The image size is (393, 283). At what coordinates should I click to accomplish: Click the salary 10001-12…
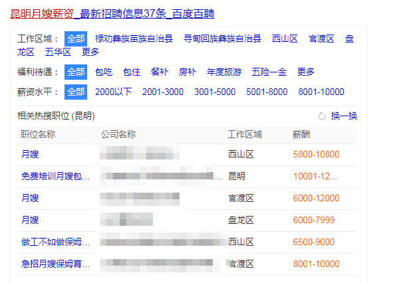316,176
